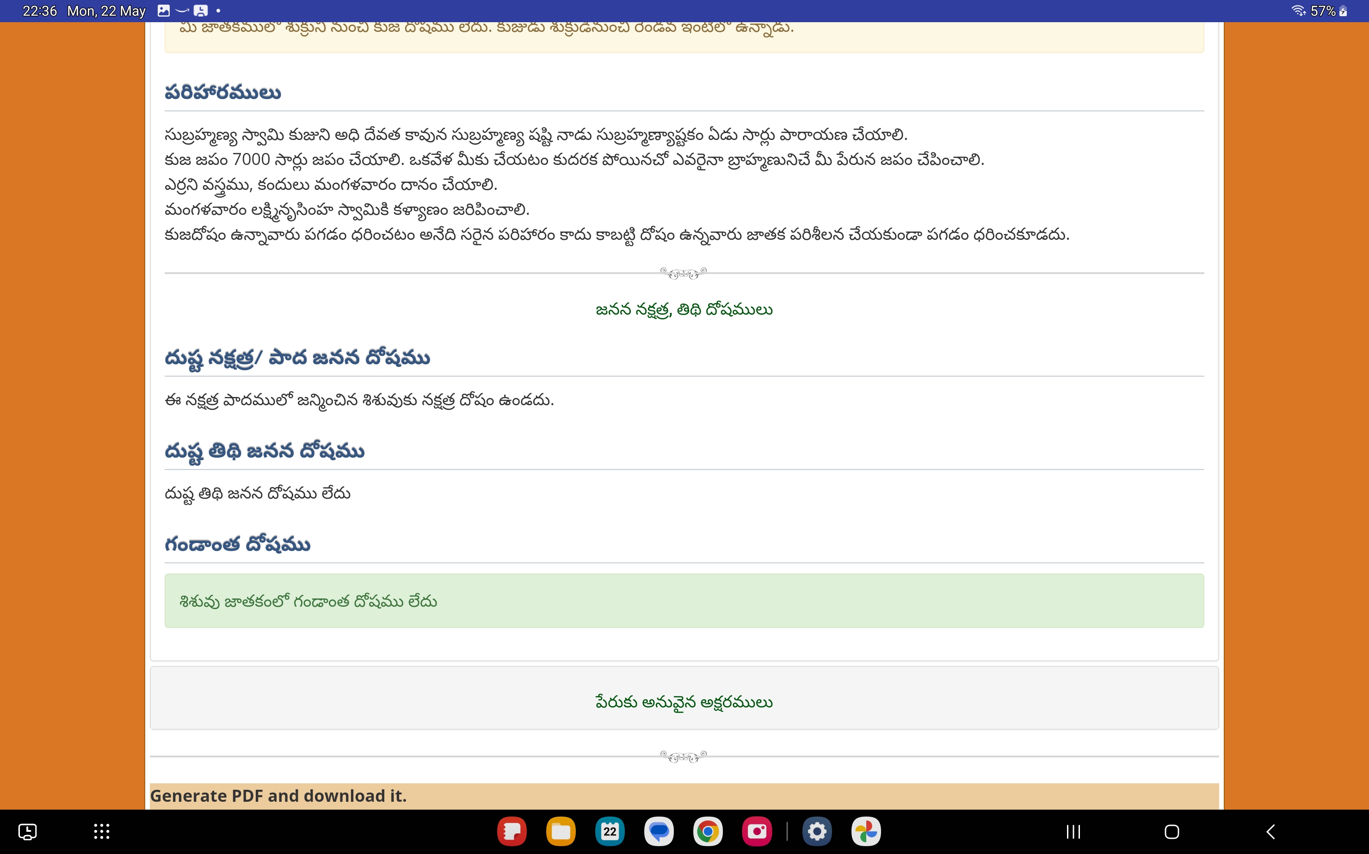Open Google Messages from the taskbar
The height and width of the screenshot is (854, 1369).
point(659,831)
